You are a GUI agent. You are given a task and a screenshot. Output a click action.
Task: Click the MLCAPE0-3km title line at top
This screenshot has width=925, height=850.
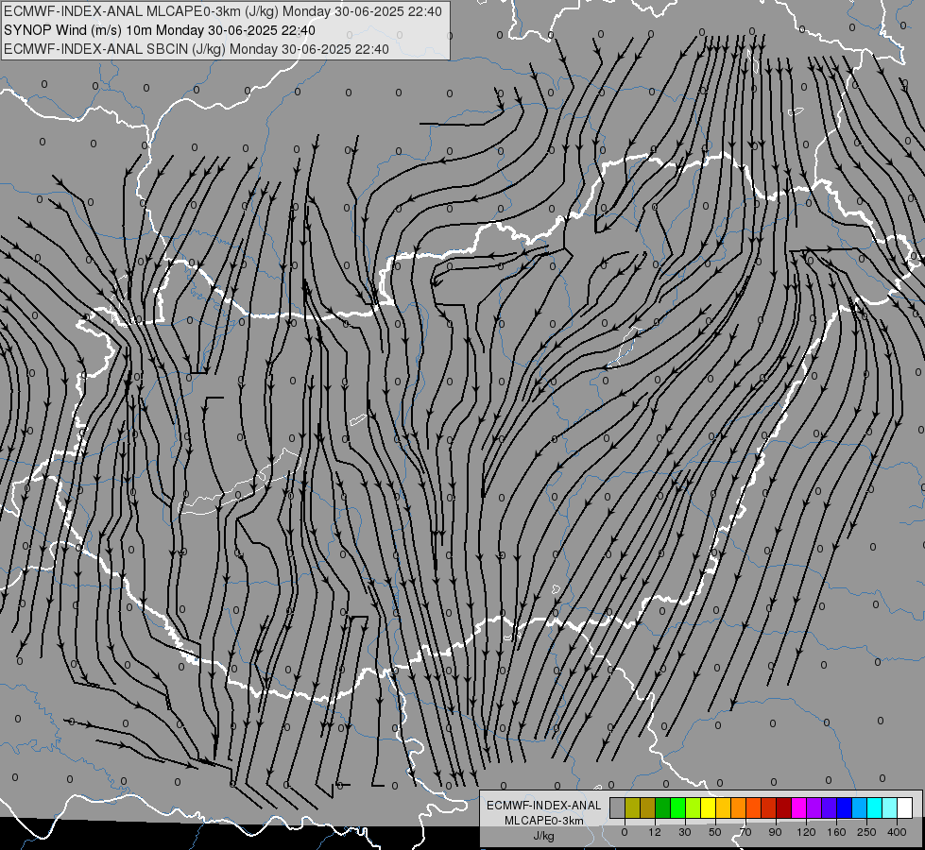(x=223, y=11)
